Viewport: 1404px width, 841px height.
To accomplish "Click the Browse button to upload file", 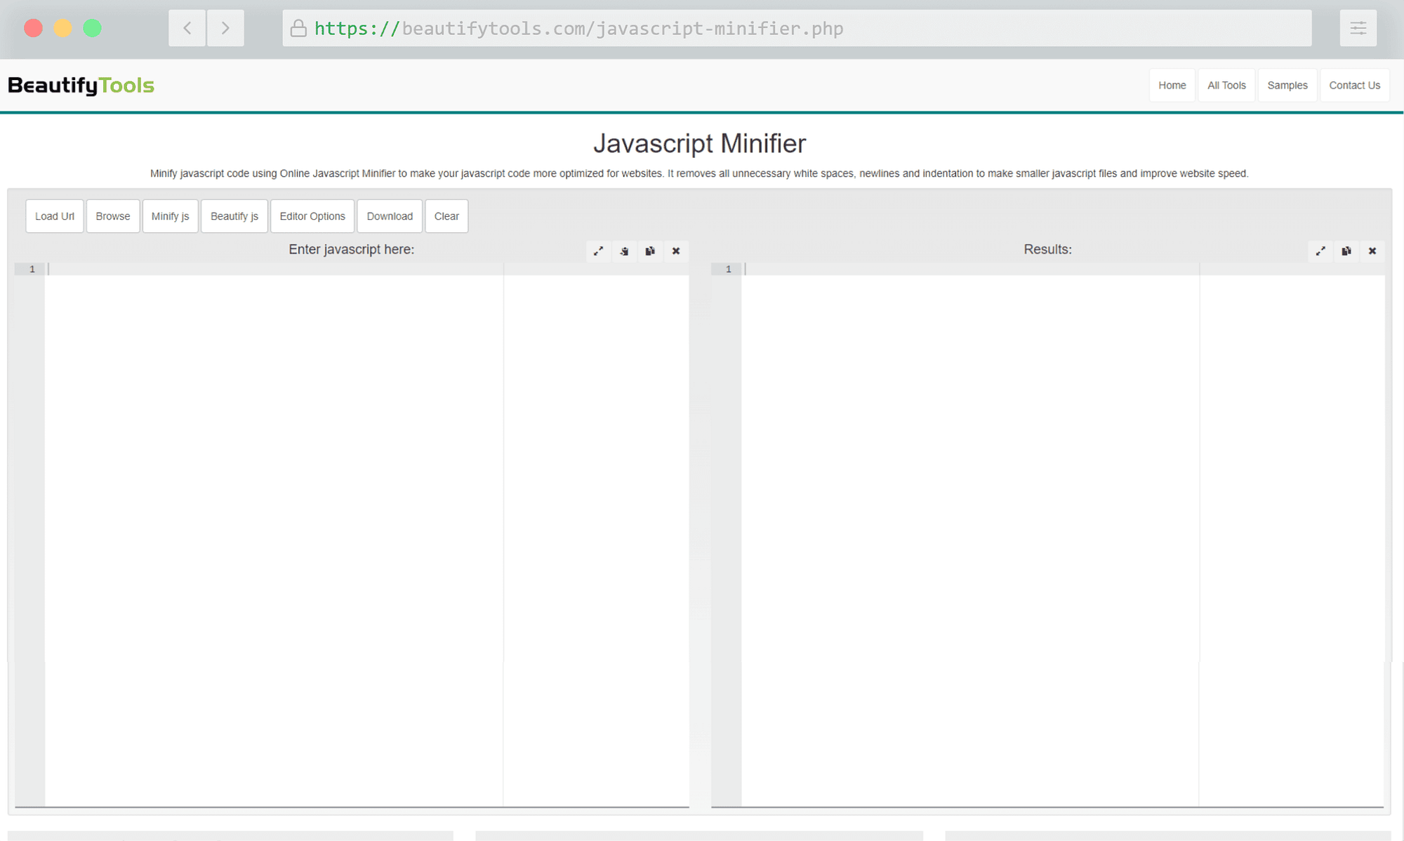I will 112,216.
